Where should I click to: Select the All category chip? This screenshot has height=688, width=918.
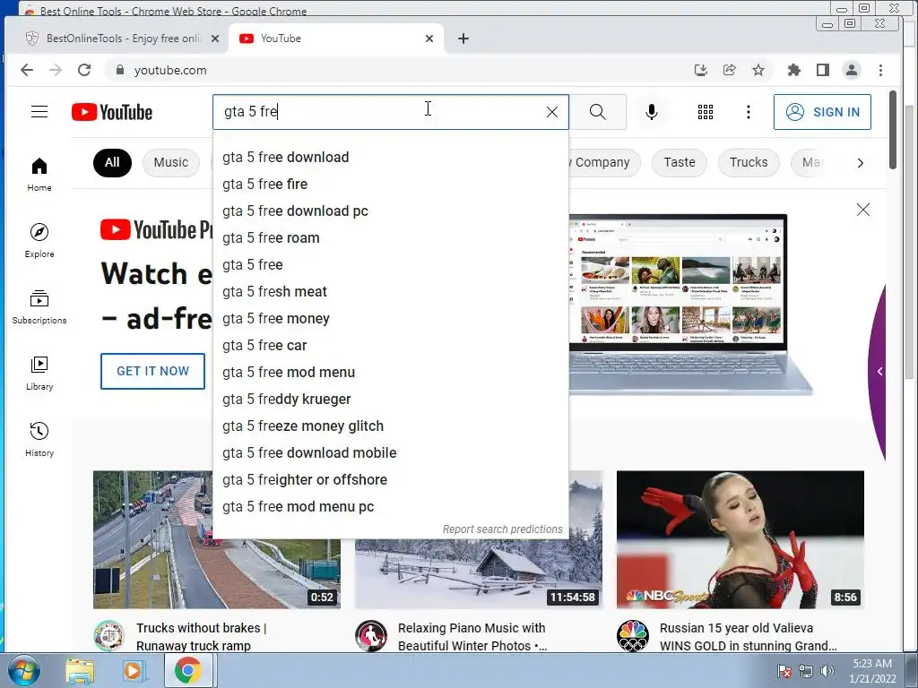coord(112,163)
